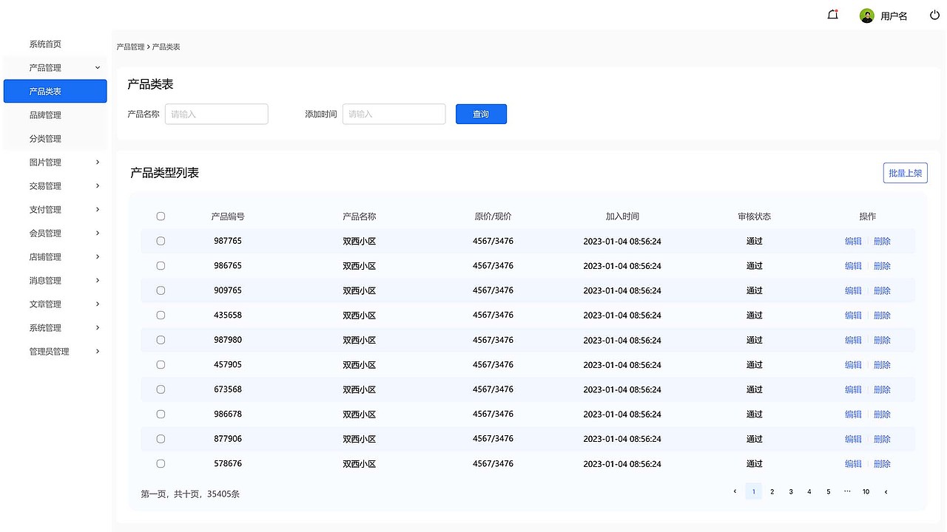Select 产品类表 in the sidebar
The height and width of the screenshot is (532, 947).
pos(55,91)
